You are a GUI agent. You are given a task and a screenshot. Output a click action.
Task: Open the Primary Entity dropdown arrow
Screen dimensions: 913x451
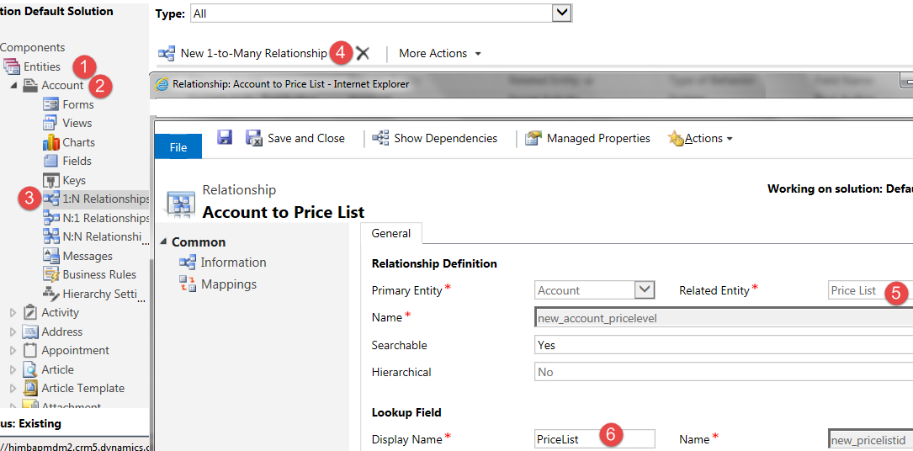[x=645, y=290]
